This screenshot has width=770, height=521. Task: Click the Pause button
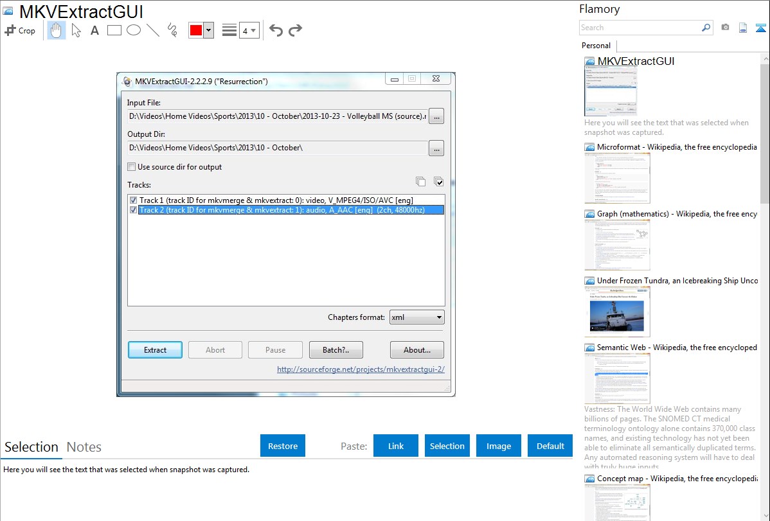[275, 350]
